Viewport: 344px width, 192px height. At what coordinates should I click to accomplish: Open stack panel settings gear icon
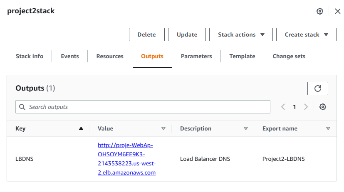(320, 11)
